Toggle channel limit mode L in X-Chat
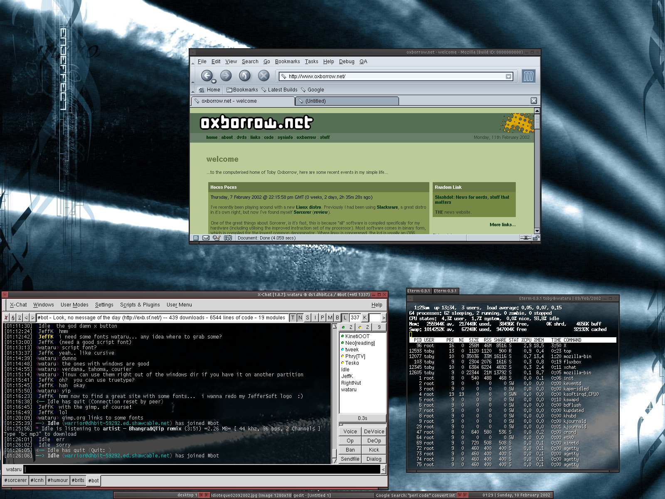665x499 pixels. pyautogui.click(x=345, y=318)
